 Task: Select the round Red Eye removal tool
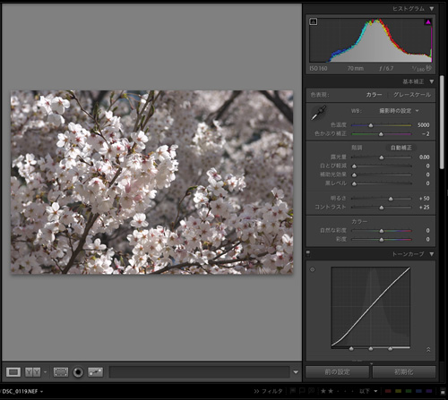[78, 372]
